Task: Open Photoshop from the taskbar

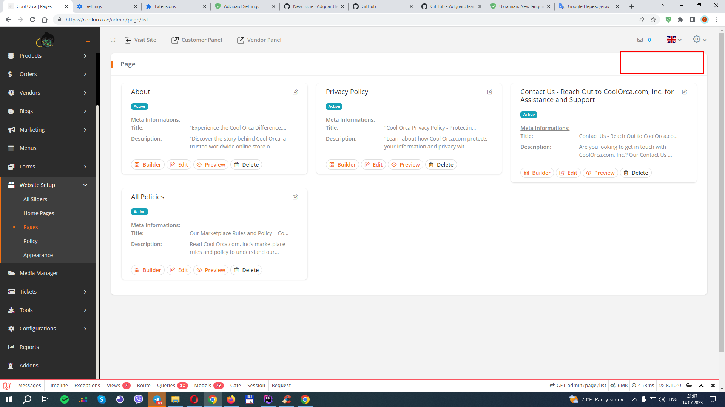Action: (x=268, y=399)
